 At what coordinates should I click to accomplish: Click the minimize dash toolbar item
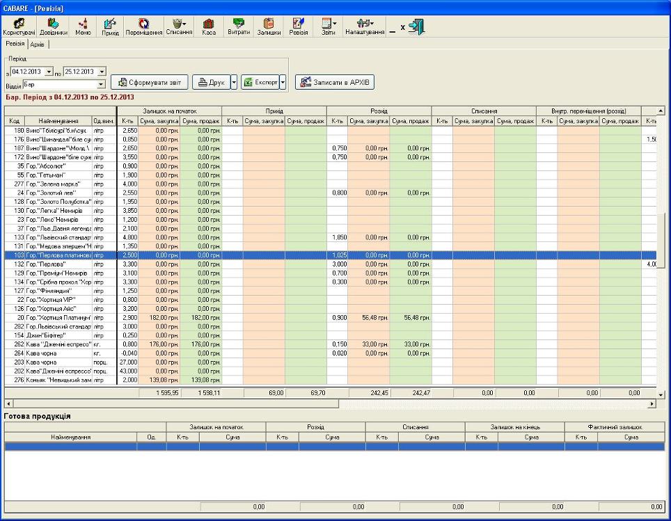[x=393, y=32]
